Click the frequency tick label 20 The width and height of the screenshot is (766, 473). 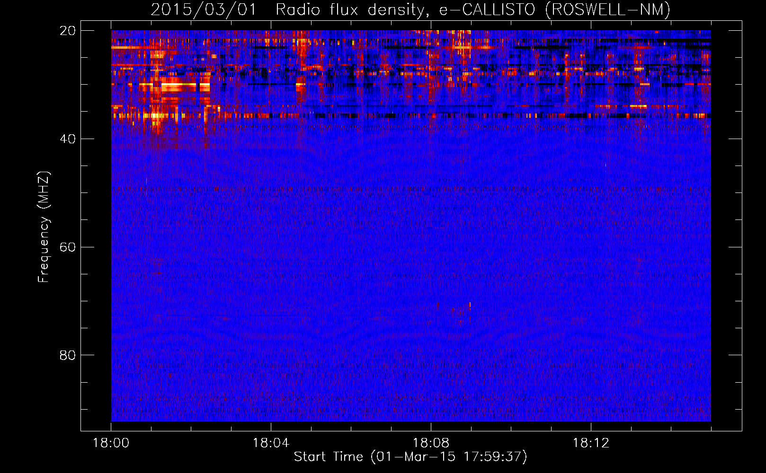(x=68, y=31)
